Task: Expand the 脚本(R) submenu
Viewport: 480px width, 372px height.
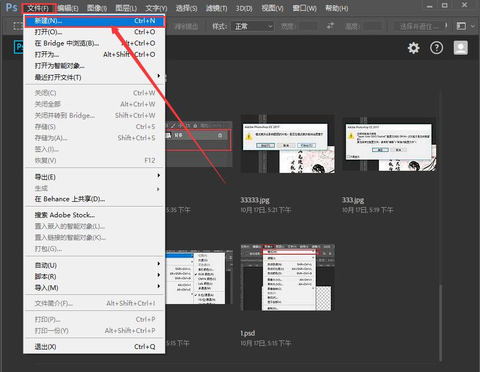Action: (95, 277)
